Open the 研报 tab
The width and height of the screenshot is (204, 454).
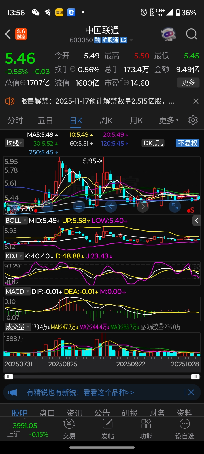click(x=129, y=413)
